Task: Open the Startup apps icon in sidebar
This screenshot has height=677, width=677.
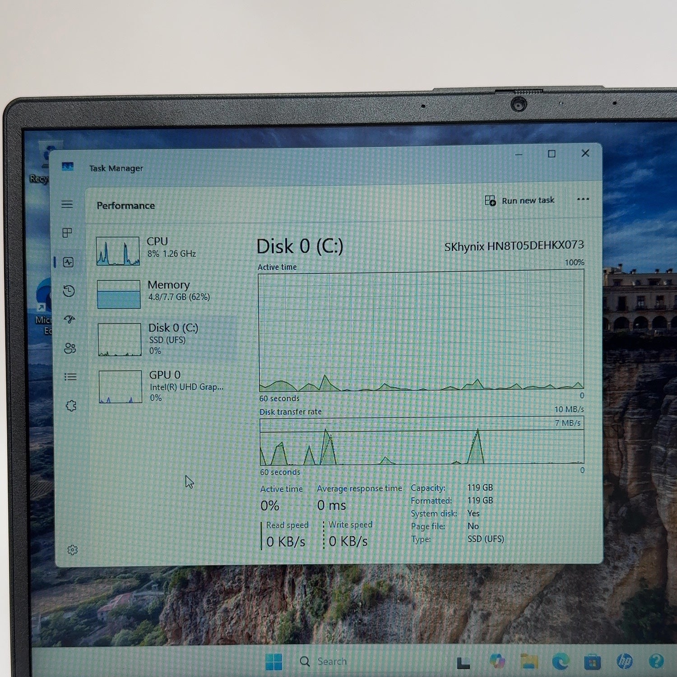Action: (70, 320)
